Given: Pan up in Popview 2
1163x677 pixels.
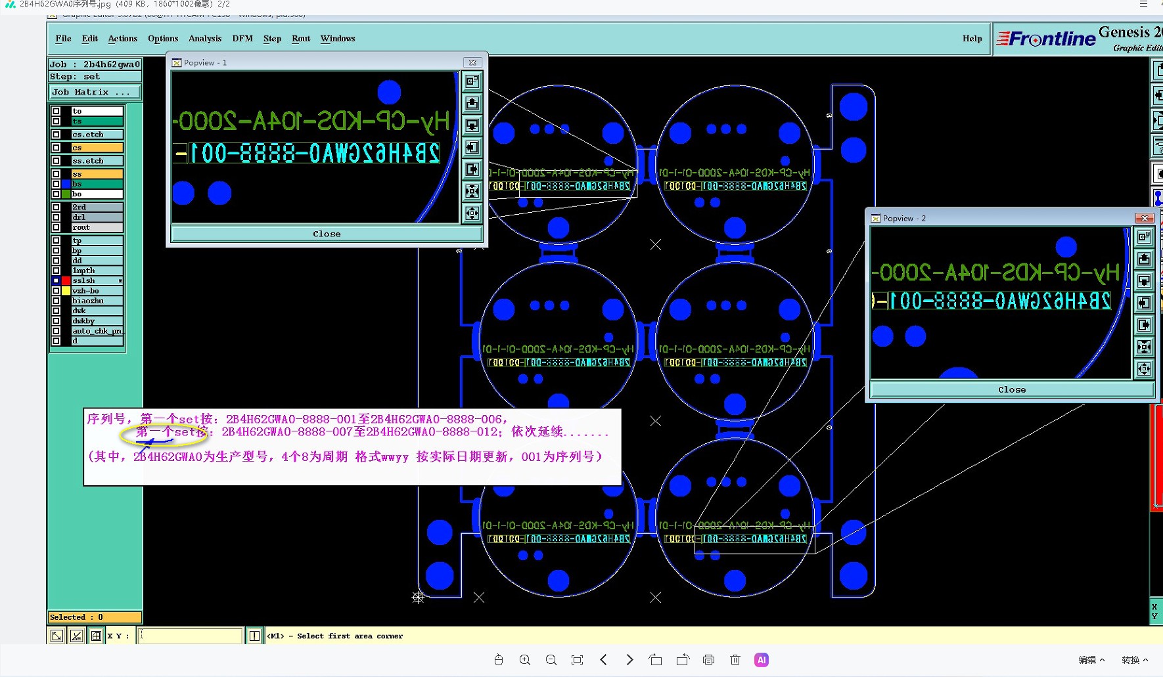Looking at the screenshot, I should click(x=1144, y=259).
